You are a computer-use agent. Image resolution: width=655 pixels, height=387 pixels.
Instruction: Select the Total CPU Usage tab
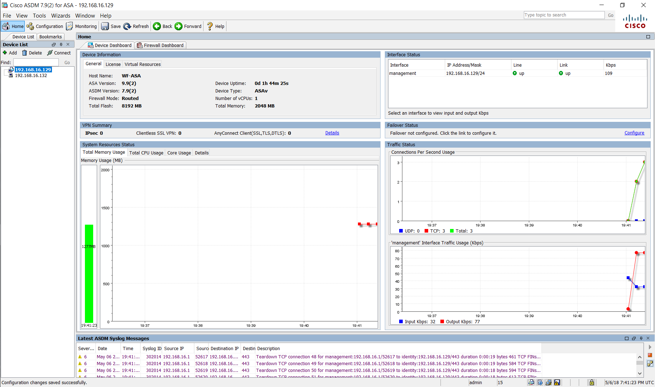click(146, 153)
